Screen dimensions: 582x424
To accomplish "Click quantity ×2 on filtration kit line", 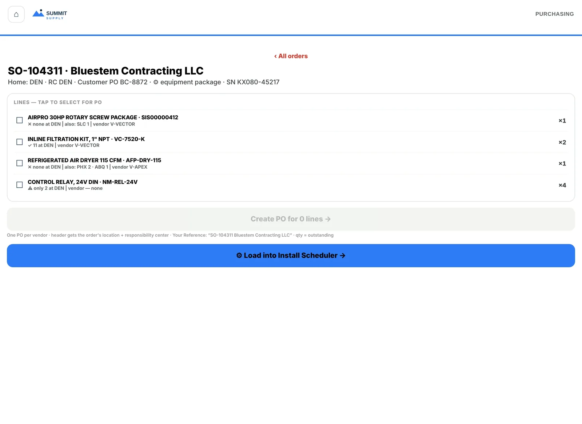I will coord(562,142).
